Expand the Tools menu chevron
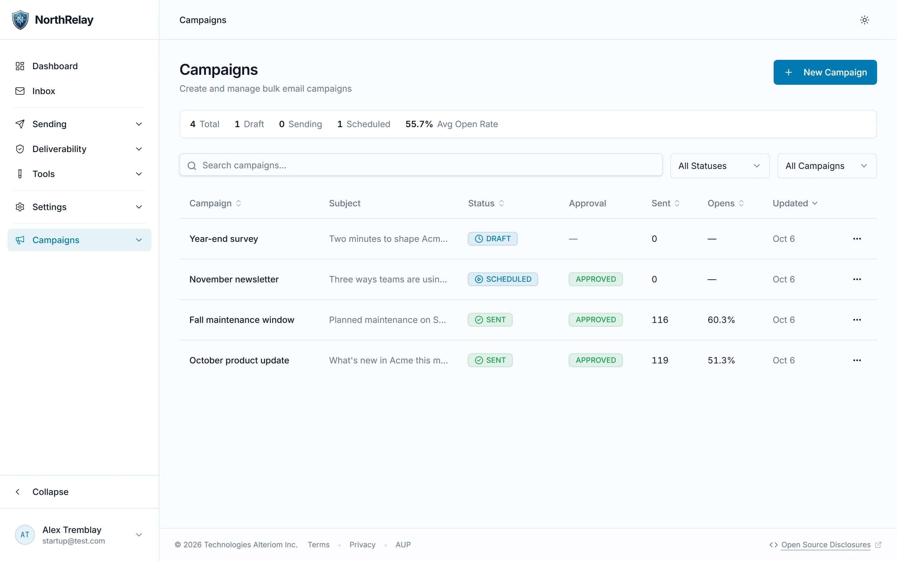 click(139, 174)
